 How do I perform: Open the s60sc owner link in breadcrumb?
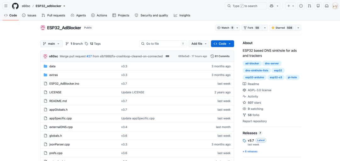pyautogui.click(x=26, y=6)
